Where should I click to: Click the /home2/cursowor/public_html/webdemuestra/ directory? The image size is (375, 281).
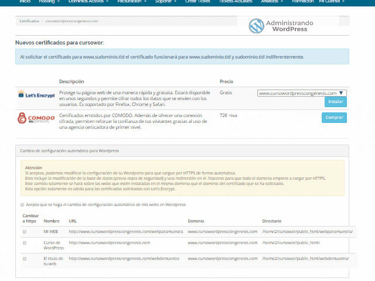(305, 259)
